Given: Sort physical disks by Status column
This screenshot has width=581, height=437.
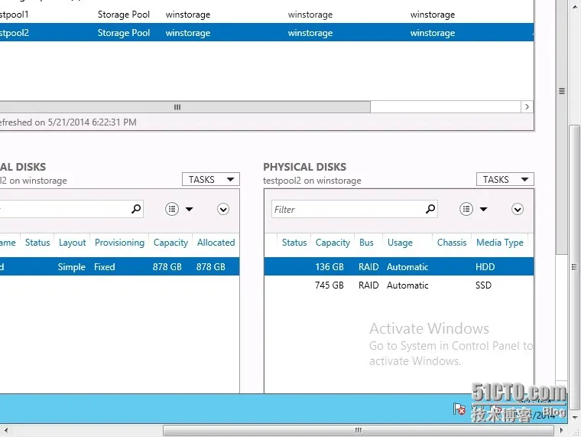Looking at the screenshot, I should coord(294,243).
